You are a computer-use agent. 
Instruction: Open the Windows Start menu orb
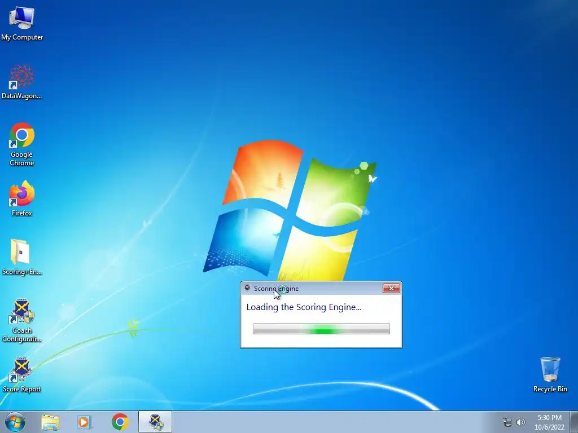tap(15, 422)
